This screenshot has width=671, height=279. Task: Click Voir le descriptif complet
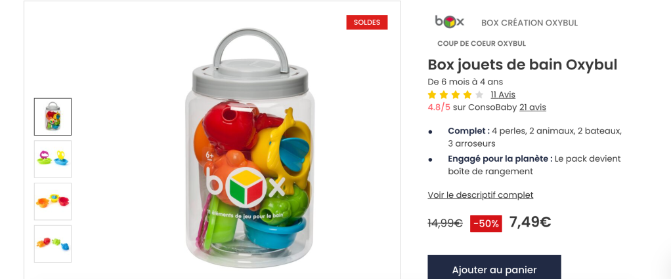480,195
